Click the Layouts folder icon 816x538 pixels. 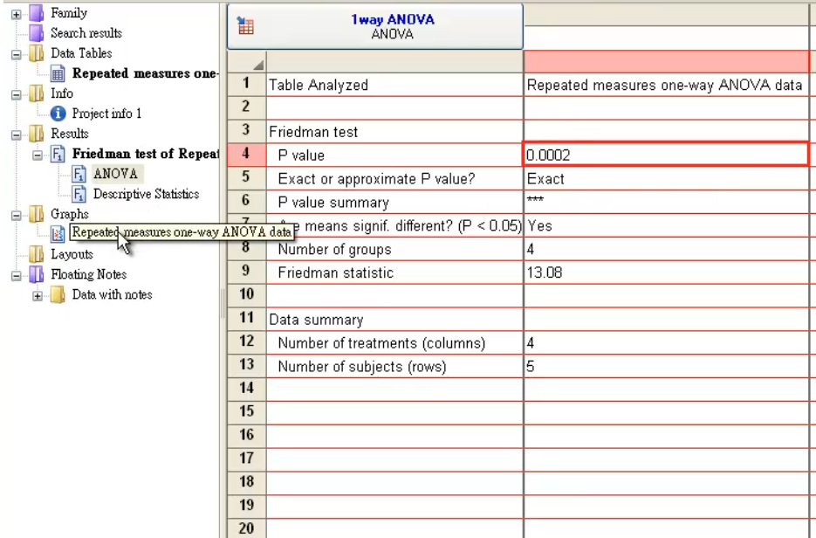tap(37, 254)
